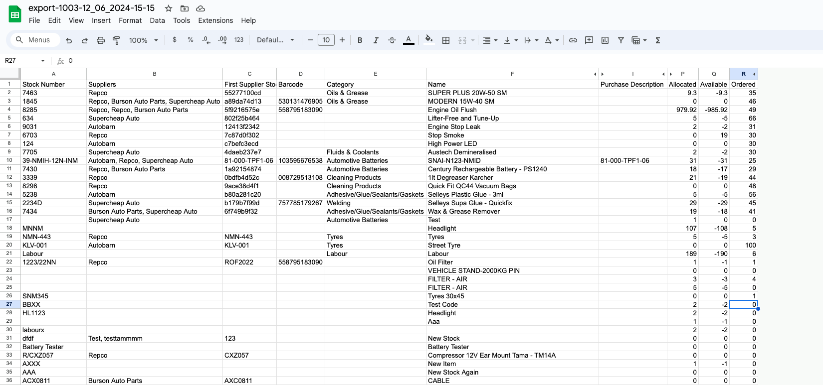Decrease font size with minus button
Image resolution: width=823 pixels, height=385 pixels.
pyautogui.click(x=310, y=40)
